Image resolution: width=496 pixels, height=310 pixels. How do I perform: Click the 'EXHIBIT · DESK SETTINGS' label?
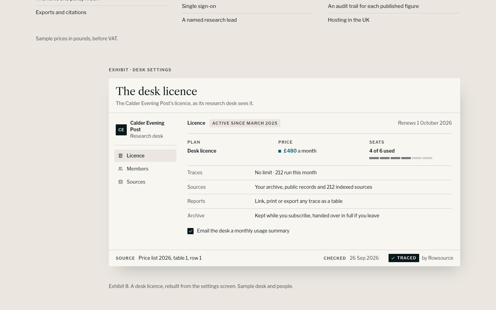coord(140,70)
